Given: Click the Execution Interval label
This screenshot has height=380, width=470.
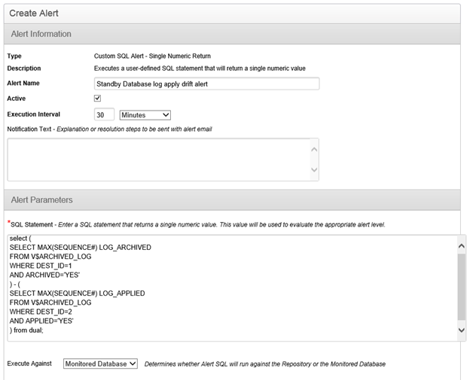Looking at the screenshot, I should (x=33, y=114).
